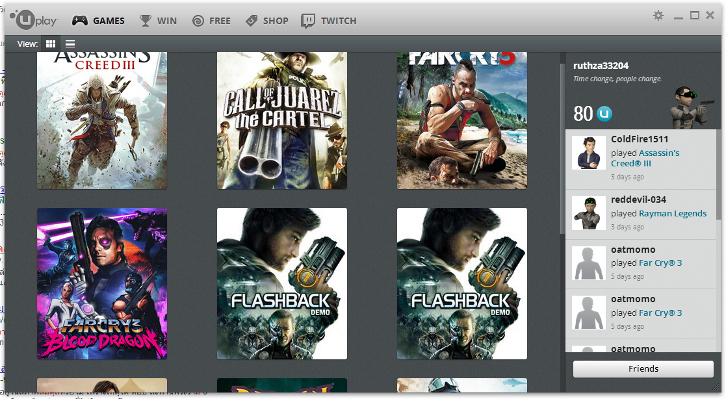The width and height of the screenshot is (726, 399).
Task: Select the middle Flashback Demo cover
Action: [282, 284]
